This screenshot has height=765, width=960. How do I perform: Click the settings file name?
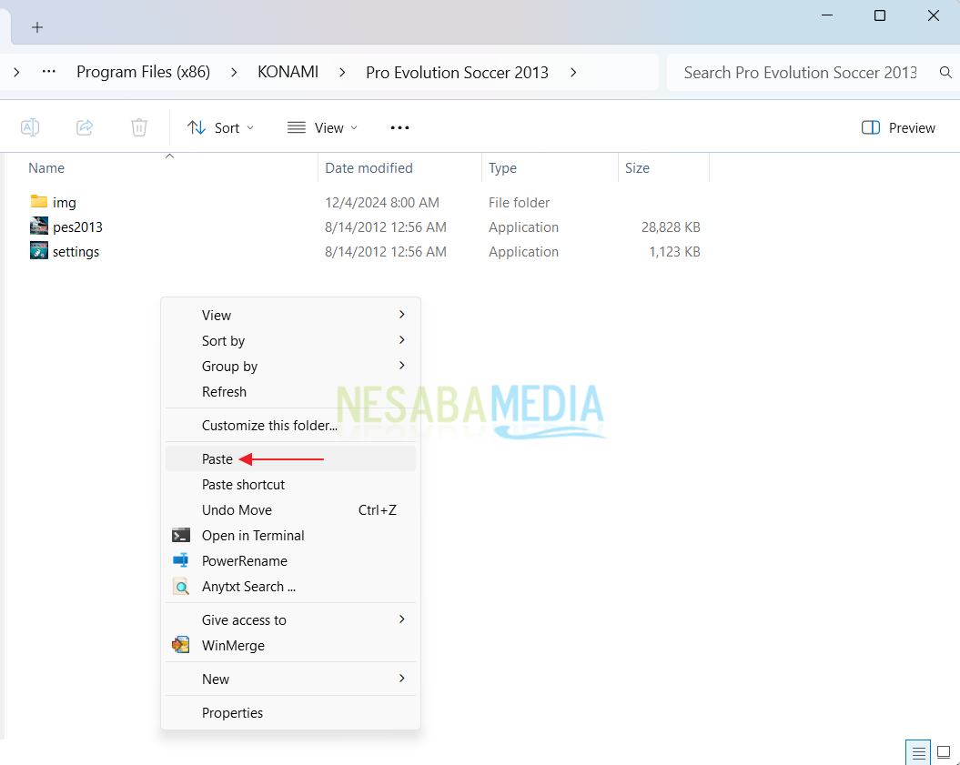point(76,252)
